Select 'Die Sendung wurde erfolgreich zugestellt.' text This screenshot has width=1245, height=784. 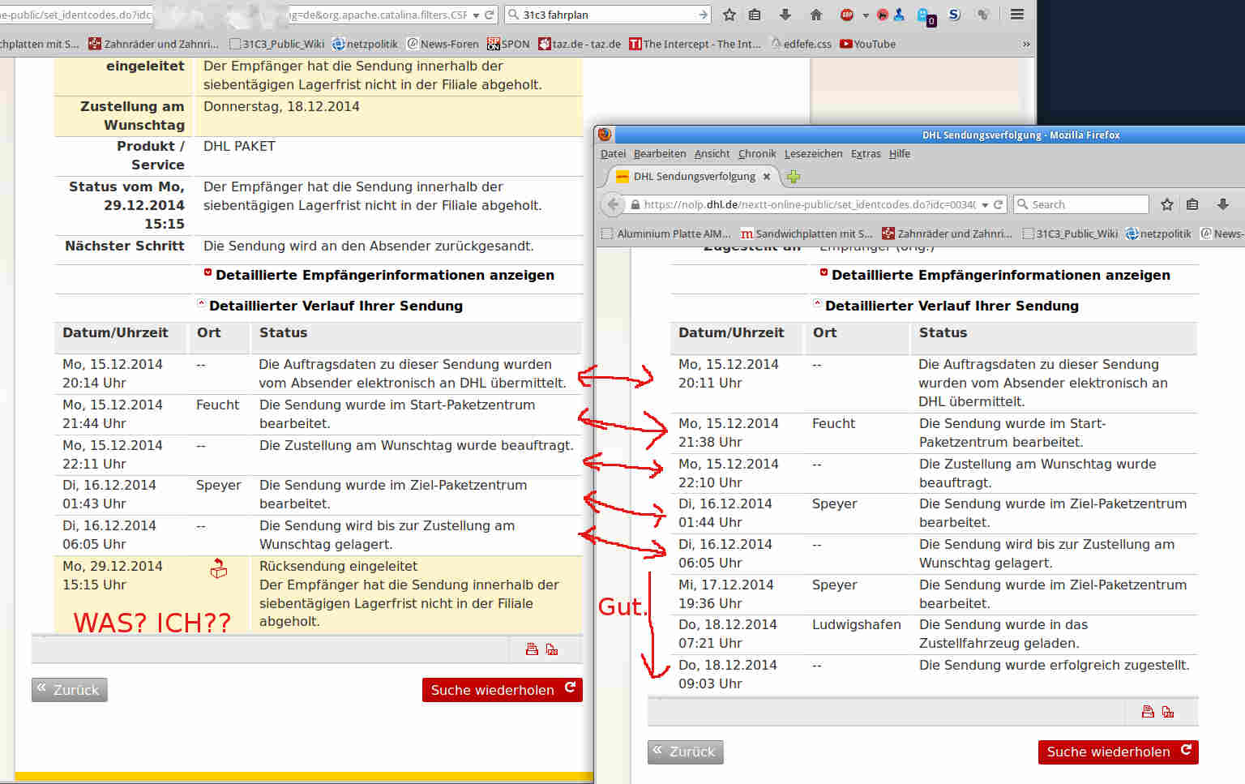tap(1055, 665)
